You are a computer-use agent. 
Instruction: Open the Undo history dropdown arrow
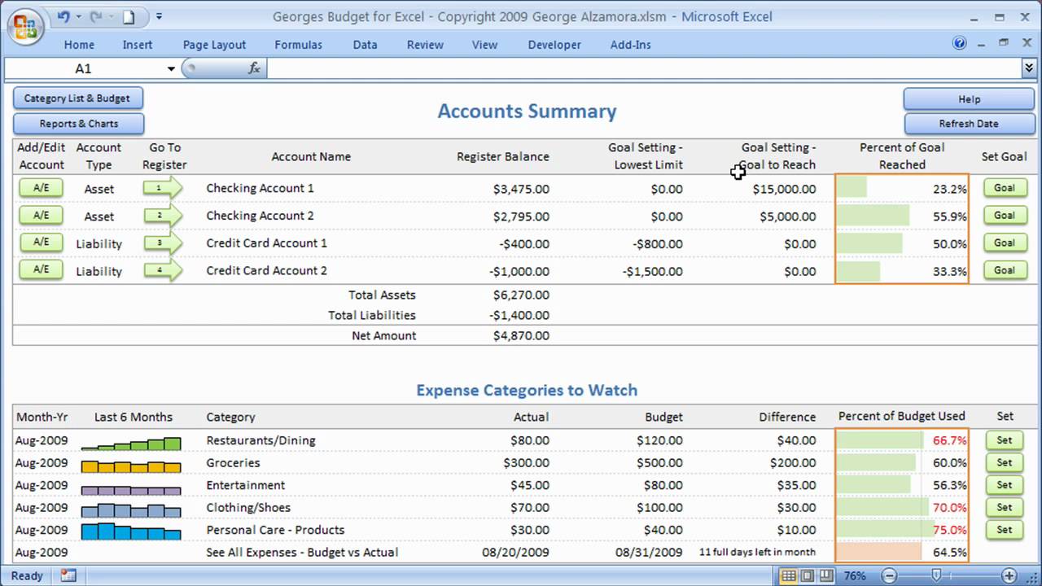(x=78, y=16)
